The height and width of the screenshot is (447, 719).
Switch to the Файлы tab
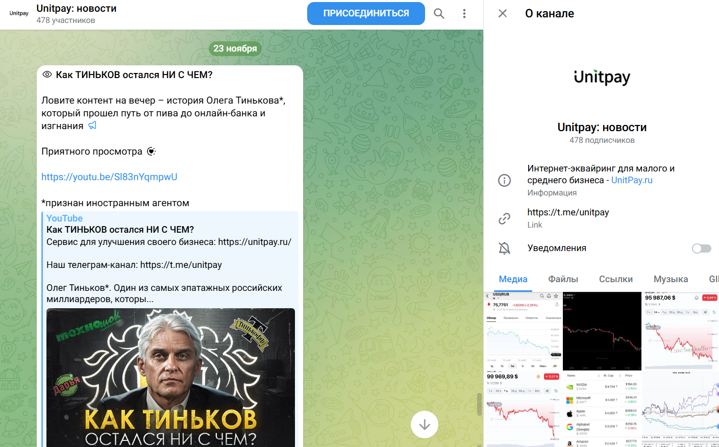[x=563, y=279]
